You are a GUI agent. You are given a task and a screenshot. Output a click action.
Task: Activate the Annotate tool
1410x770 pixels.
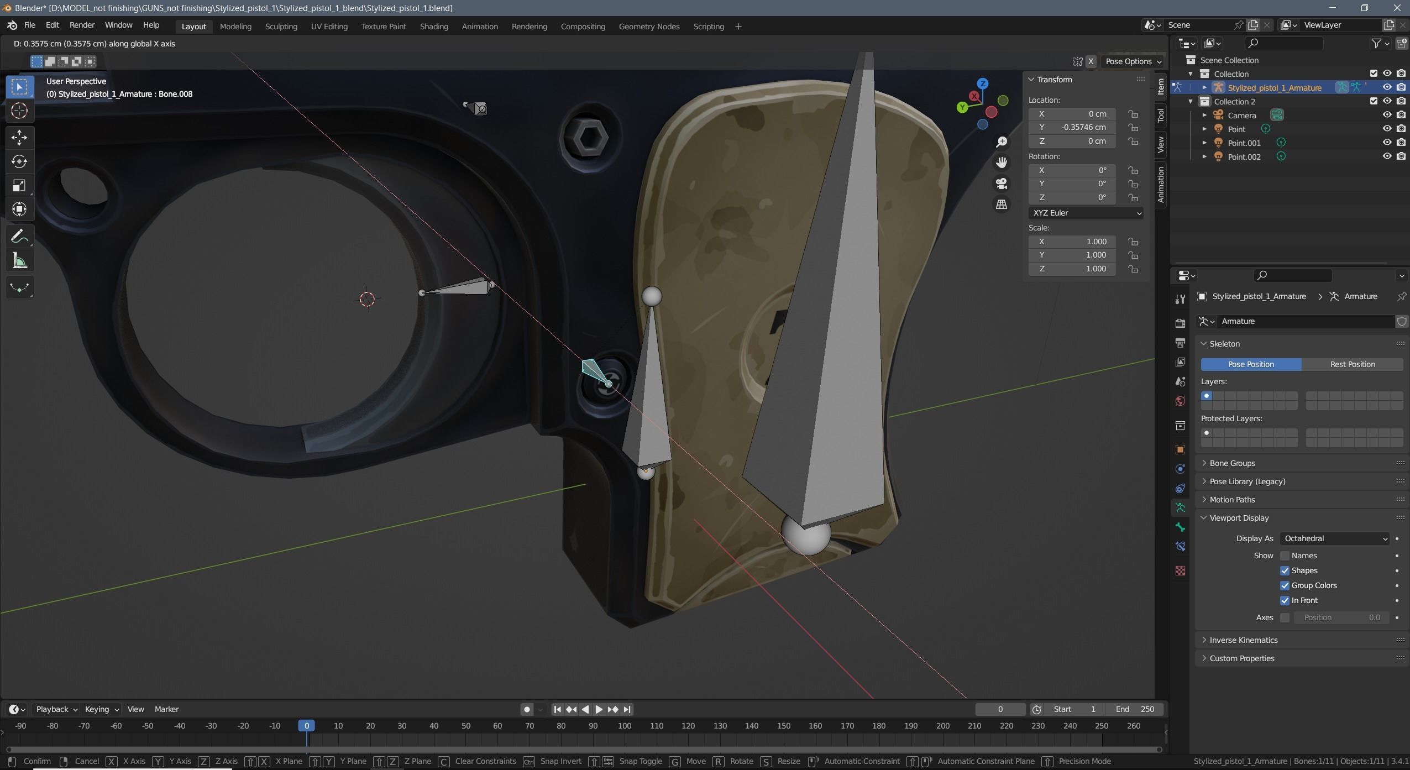[x=19, y=237]
